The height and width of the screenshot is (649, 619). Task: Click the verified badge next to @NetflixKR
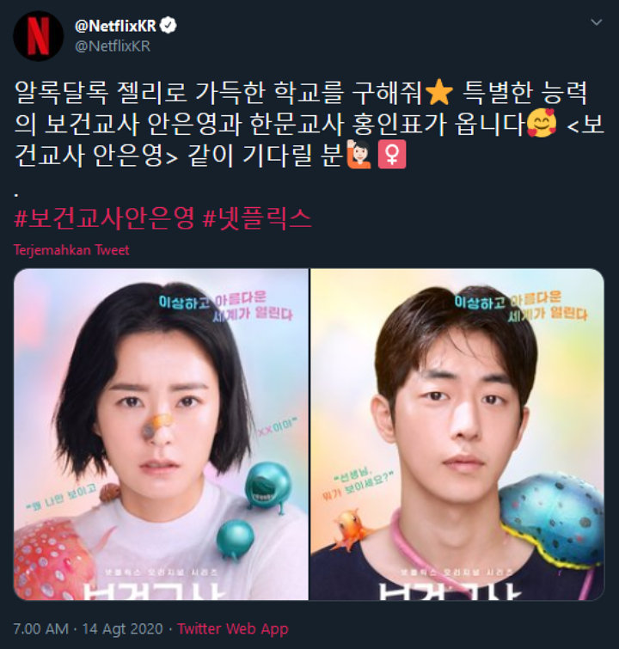tap(169, 26)
